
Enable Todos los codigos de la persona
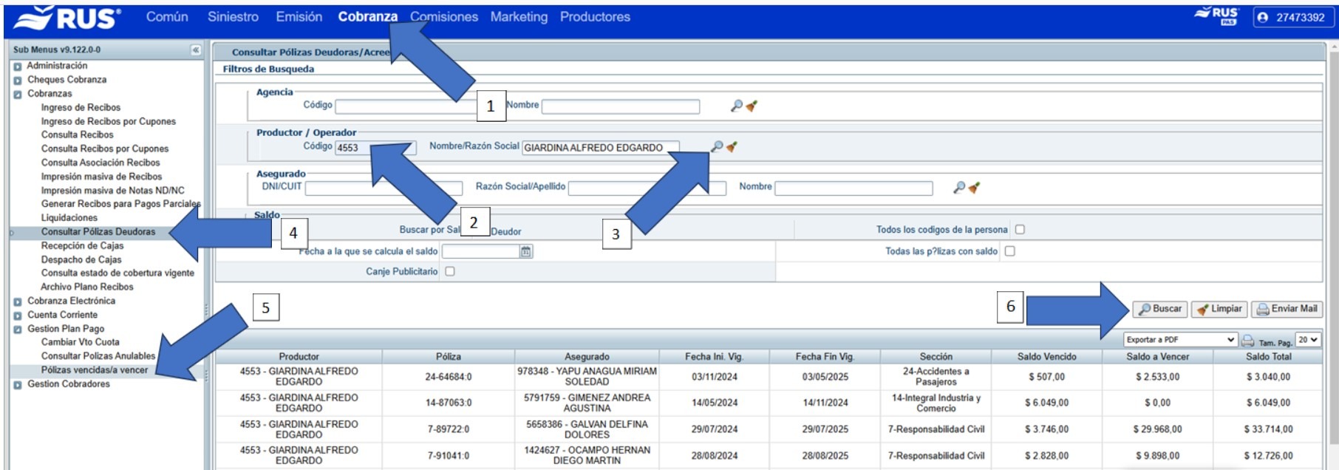[1020, 230]
